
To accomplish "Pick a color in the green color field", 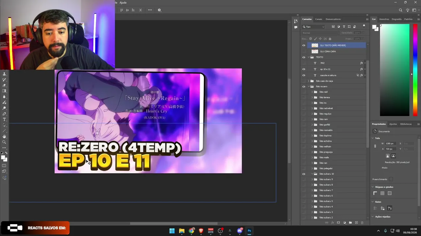I will pyautogui.click(x=395, y=70).
